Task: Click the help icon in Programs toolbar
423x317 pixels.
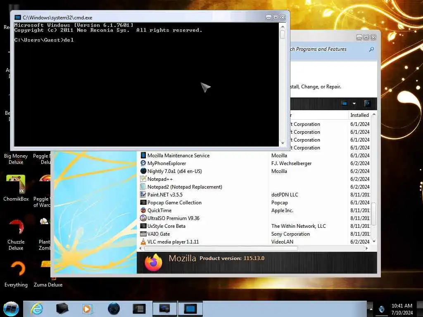Action: point(367,104)
